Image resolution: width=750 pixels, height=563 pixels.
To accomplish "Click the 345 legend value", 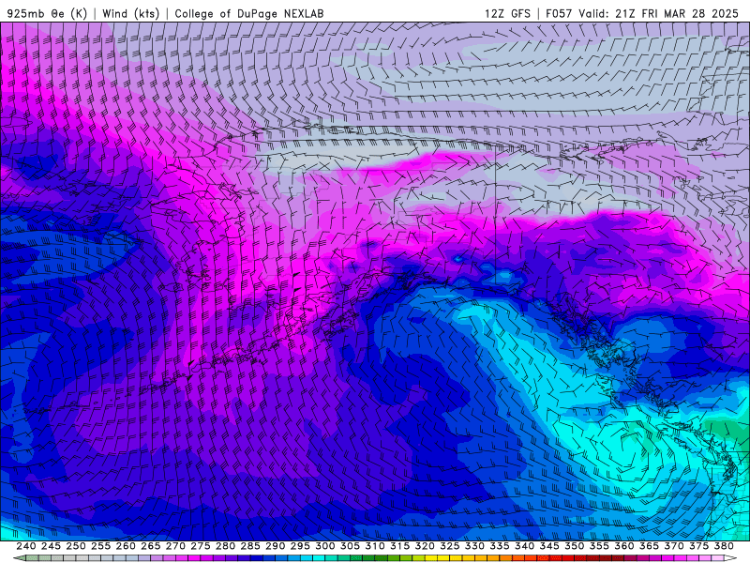I will tap(549, 546).
